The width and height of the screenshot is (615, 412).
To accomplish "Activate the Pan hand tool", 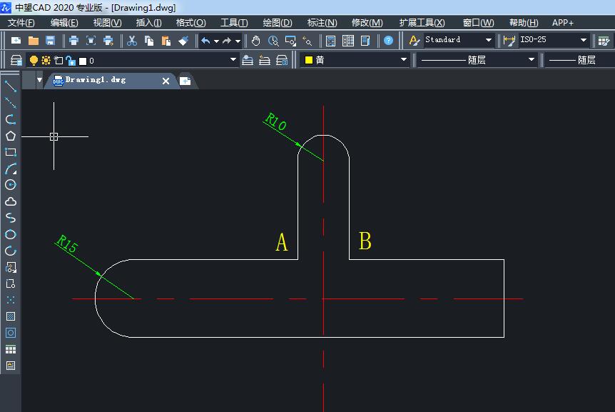I will click(x=255, y=40).
